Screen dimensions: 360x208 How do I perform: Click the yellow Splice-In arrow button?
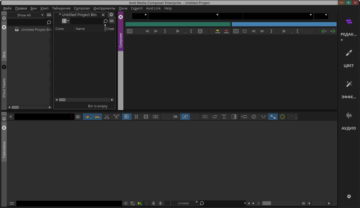coord(218,31)
